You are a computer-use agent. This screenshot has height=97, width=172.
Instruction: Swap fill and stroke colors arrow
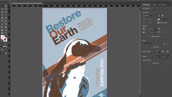[x=6, y=36]
